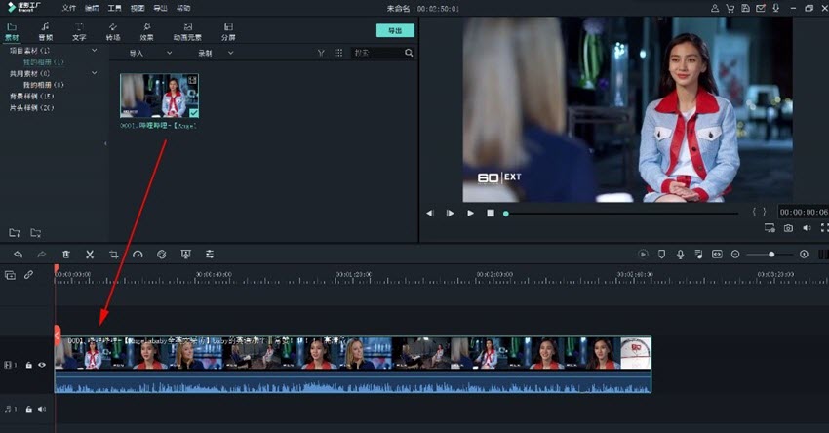
Task: Click the timeline zoom slider
Action: point(770,255)
